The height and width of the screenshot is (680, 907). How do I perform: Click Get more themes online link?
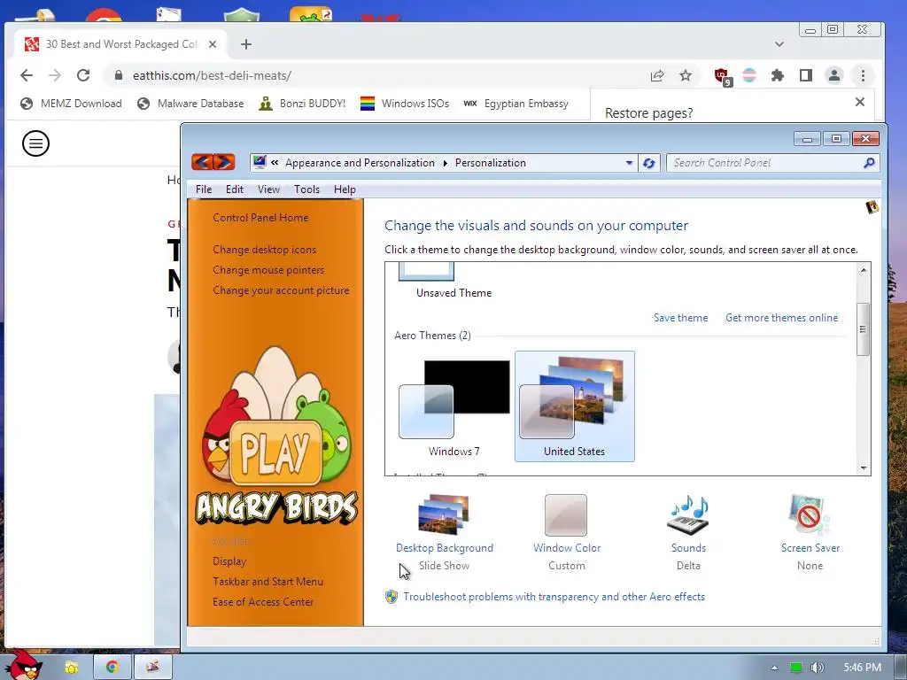[781, 318]
